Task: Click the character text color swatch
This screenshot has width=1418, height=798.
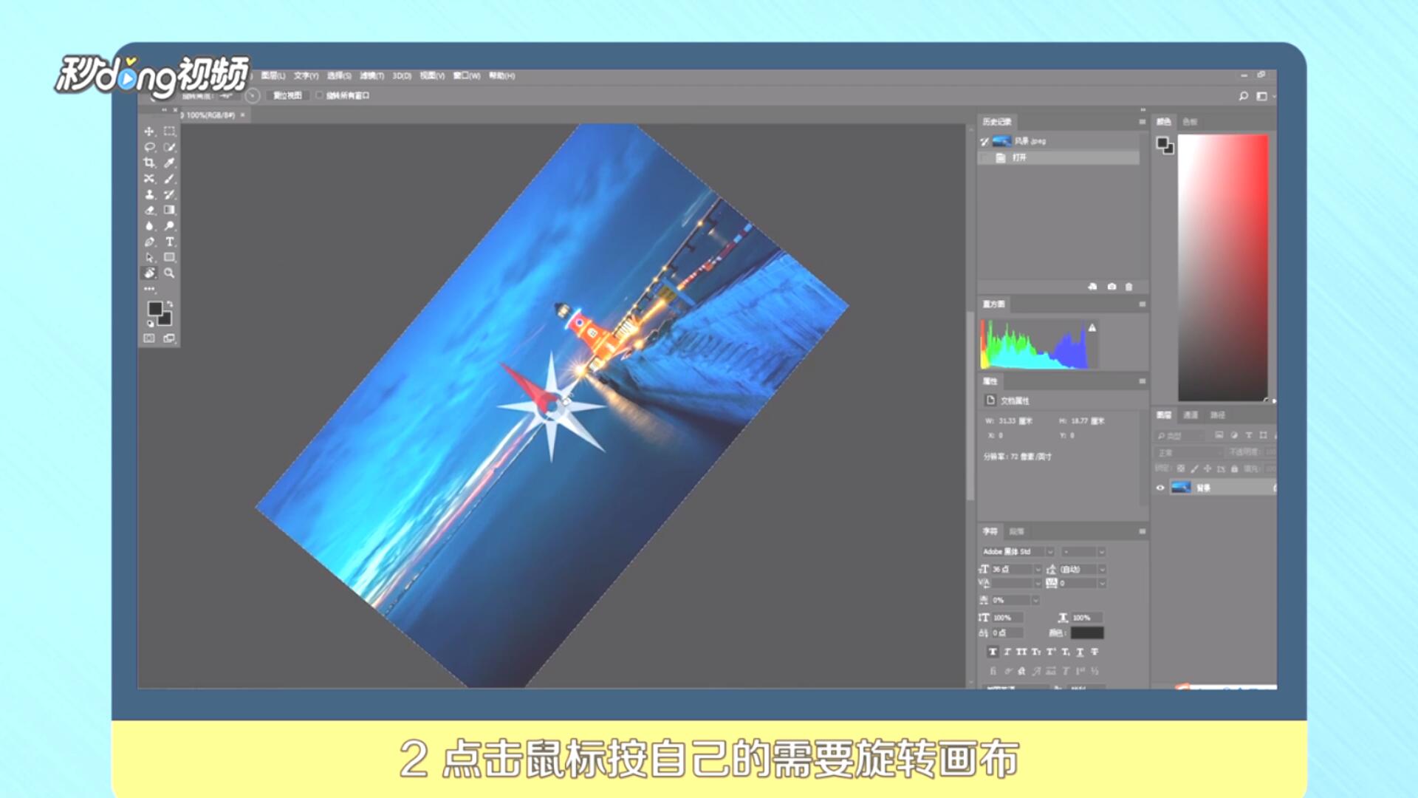Action: pos(1087,633)
